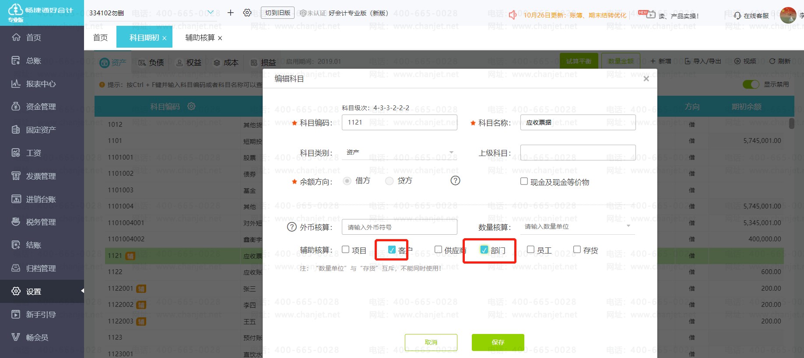Switch to the 首页 tab
The height and width of the screenshot is (358, 804).
tap(100, 38)
